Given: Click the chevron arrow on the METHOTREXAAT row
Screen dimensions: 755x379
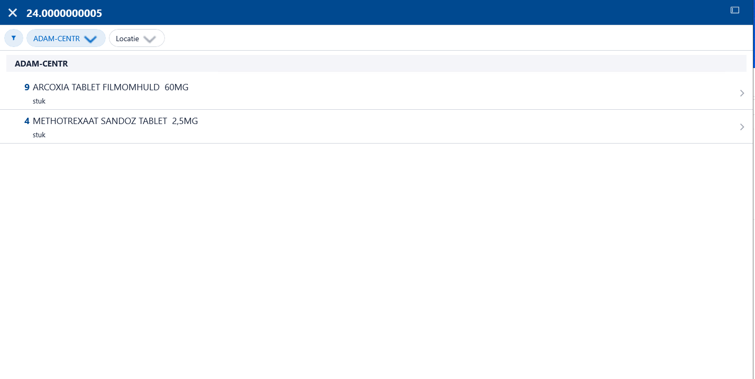Looking at the screenshot, I should point(742,127).
